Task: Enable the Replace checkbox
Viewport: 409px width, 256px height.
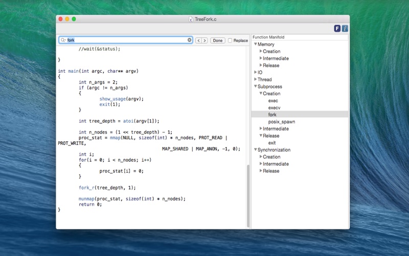Action: point(230,40)
